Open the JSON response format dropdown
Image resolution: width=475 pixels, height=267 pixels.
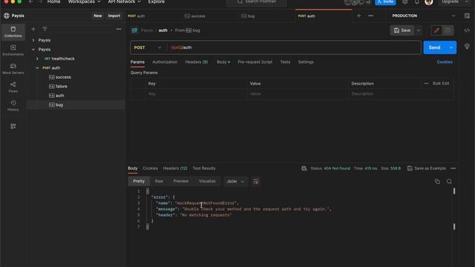tap(235, 181)
